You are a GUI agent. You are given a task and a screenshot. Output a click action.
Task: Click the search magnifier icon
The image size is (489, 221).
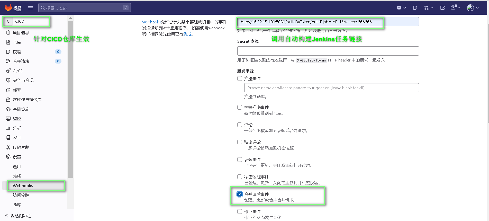[x=43, y=8]
